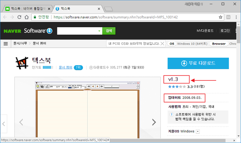Click the 무료 다운로드 button

198,63
